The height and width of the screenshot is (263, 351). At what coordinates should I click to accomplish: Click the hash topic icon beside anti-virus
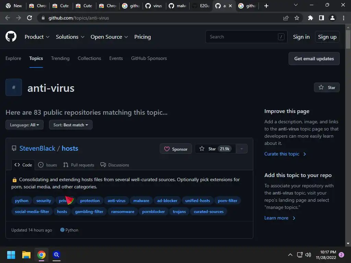pyautogui.click(x=14, y=87)
